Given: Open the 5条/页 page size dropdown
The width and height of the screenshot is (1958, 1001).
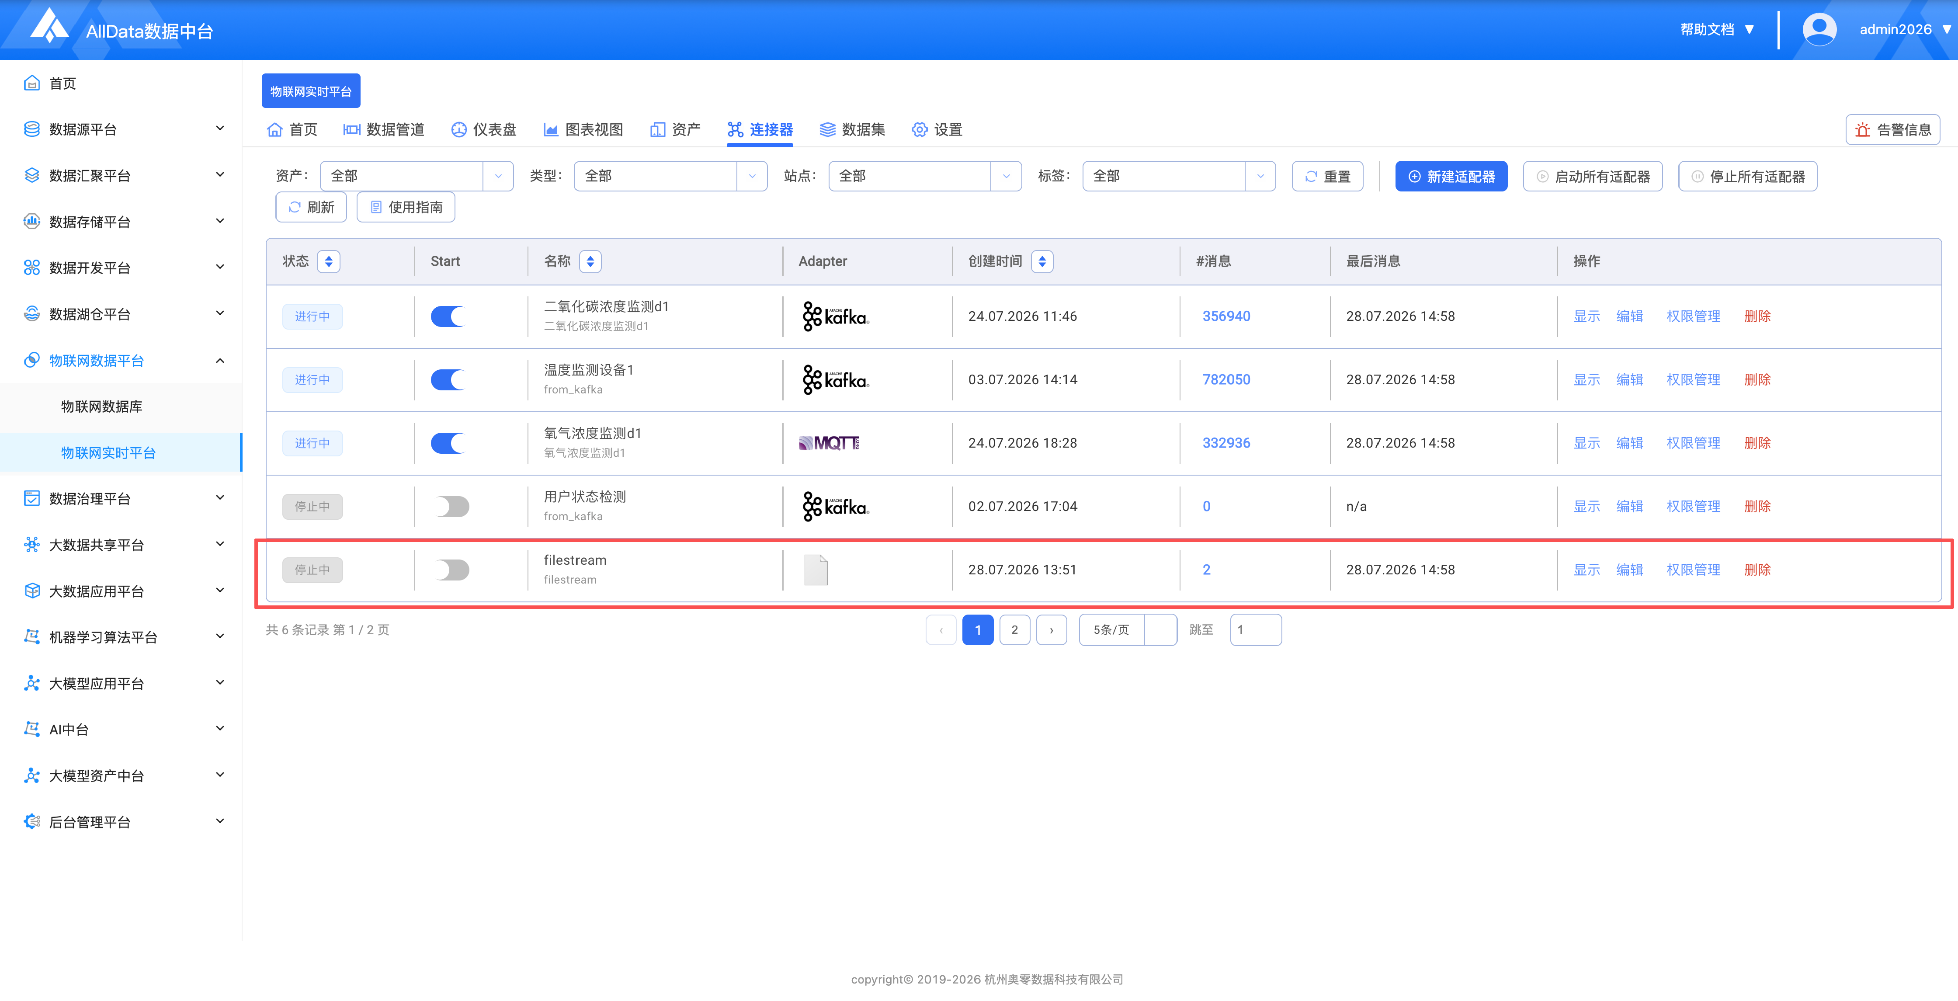Looking at the screenshot, I should 1128,630.
